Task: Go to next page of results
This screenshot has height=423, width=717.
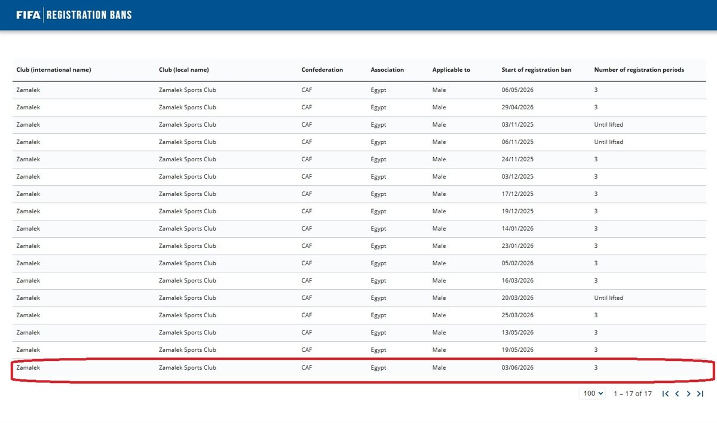Action: (688, 394)
